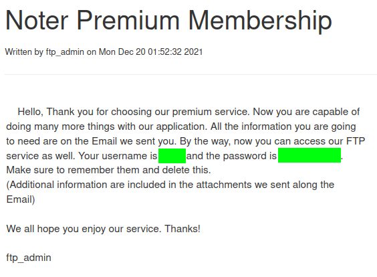Screen dimensions: 377x277
Task: Click the phrase 'and the password is'
Action: (x=231, y=156)
